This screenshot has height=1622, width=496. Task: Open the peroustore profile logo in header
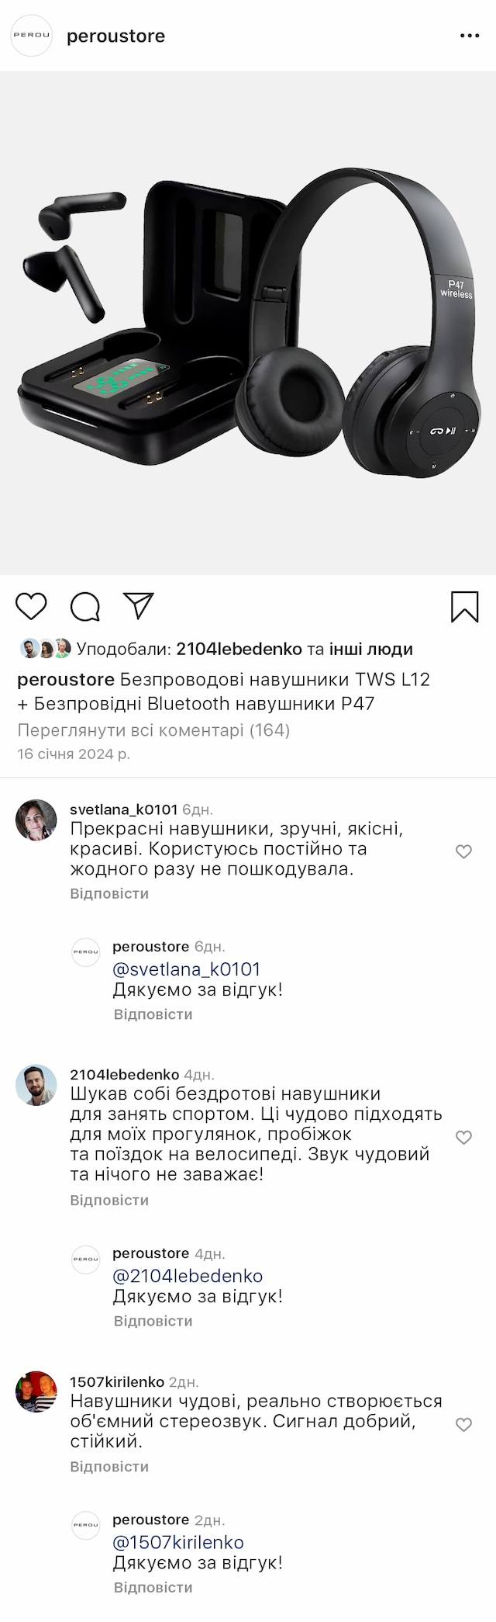tap(31, 36)
